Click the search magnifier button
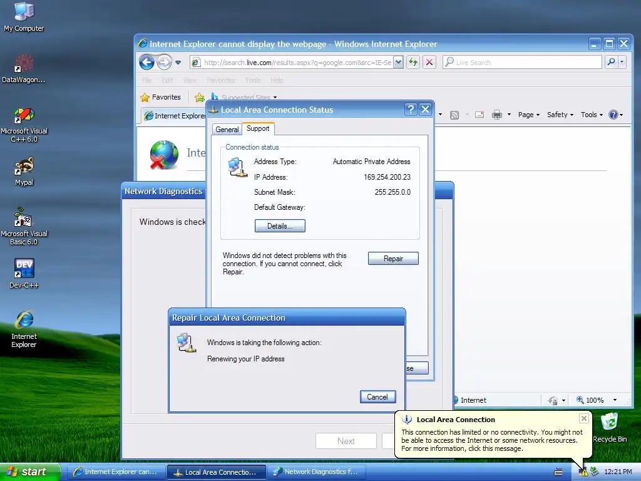Screen dimensions: 641x481 [611, 62]
